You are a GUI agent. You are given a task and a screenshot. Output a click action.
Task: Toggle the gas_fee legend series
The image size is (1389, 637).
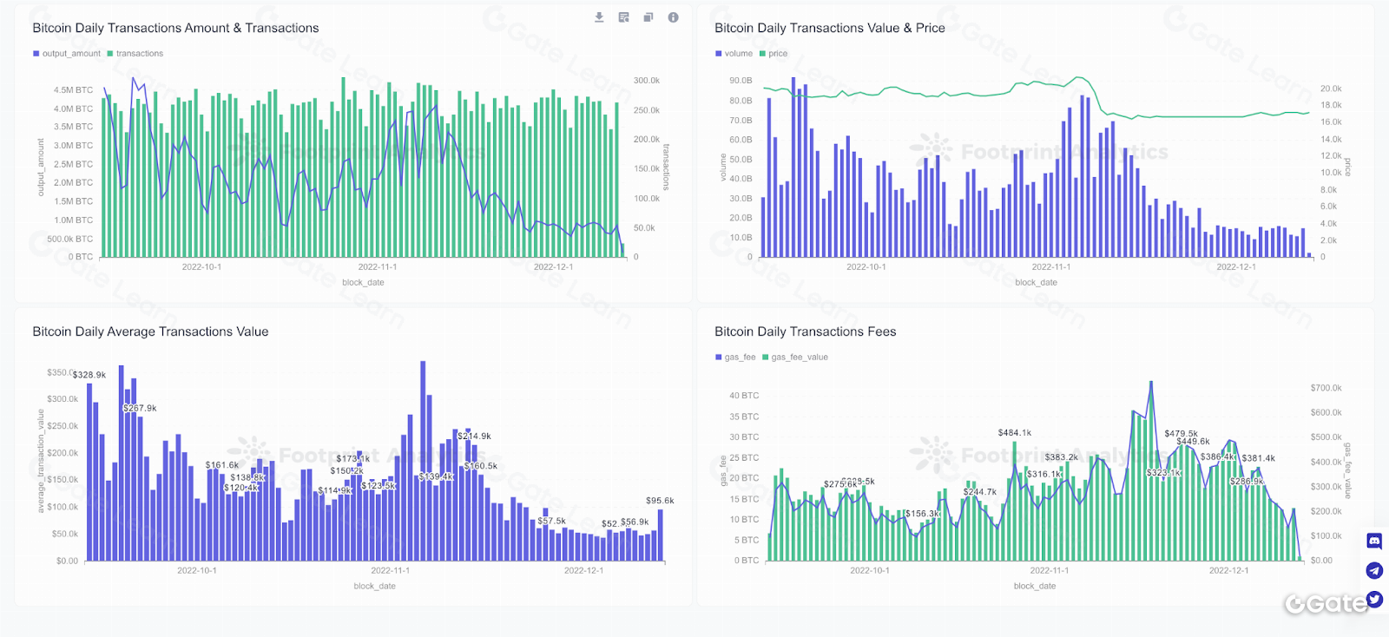tap(740, 358)
